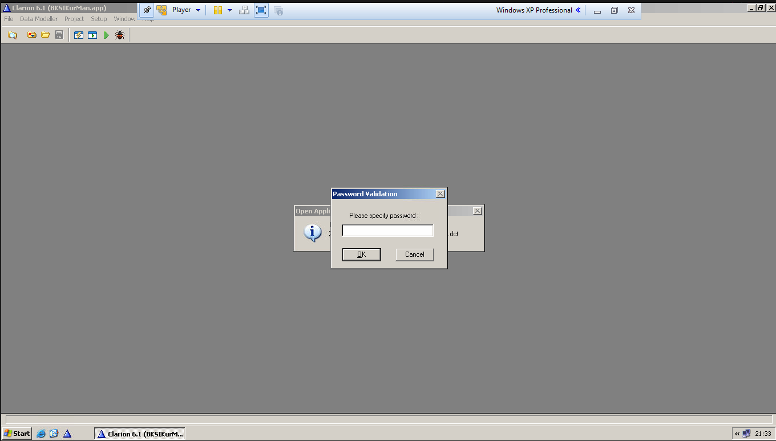Image resolution: width=776 pixels, height=441 pixels.
Task: Click the green Run arrow icon
Action: coord(106,35)
